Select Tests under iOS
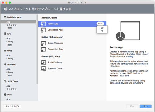This screenshot has height=112, width=155. click(x=9, y=45)
